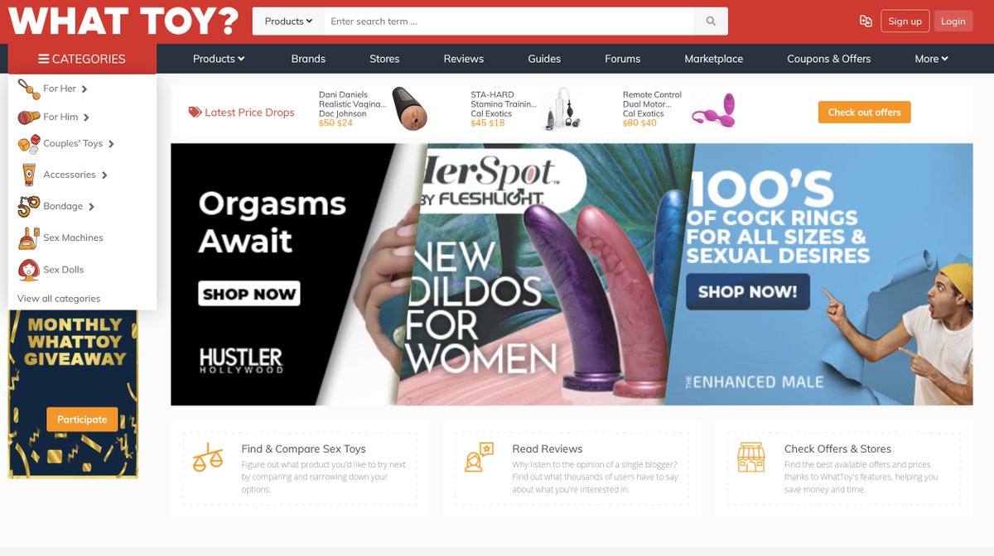Image resolution: width=994 pixels, height=556 pixels.
Task: Click the compare scales icon
Action: (207, 456)
